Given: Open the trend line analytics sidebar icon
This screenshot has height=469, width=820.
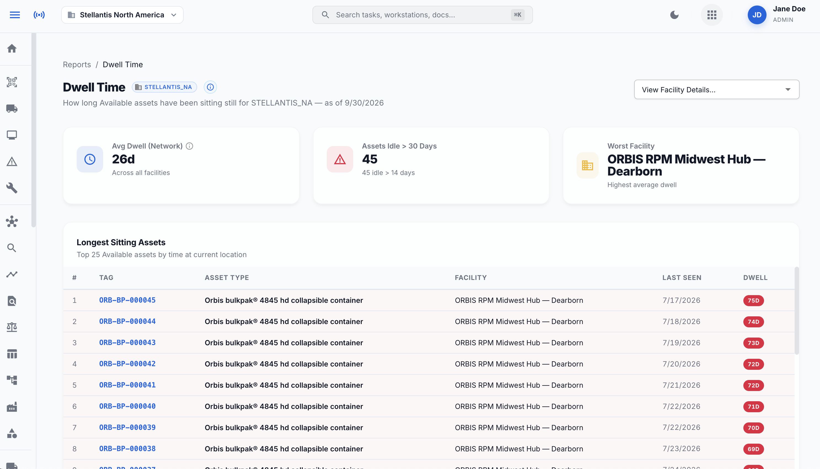Looking at the screenshot, I should pos(12,274).
